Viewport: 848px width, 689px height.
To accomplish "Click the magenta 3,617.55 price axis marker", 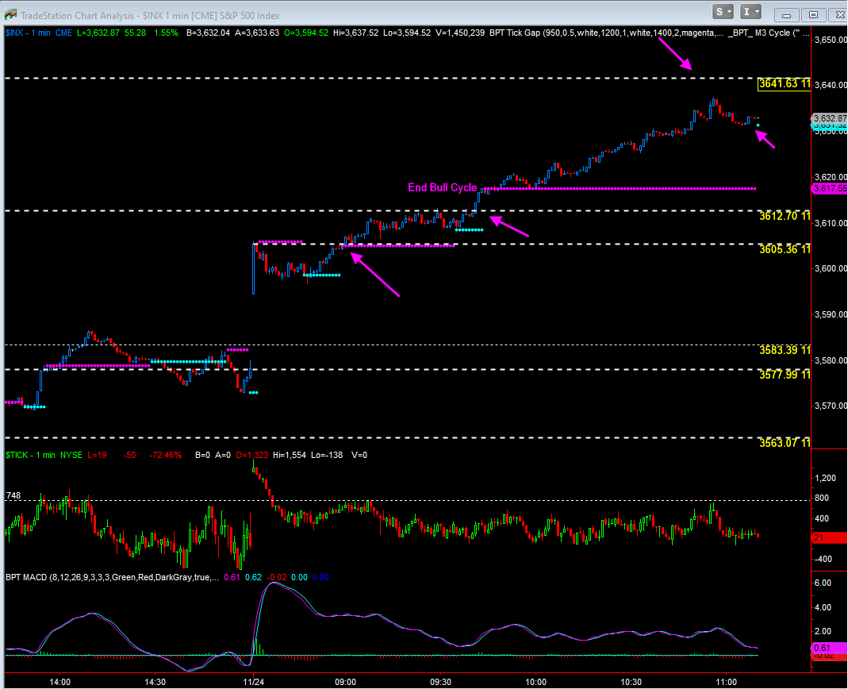I will tap(829, 188).
